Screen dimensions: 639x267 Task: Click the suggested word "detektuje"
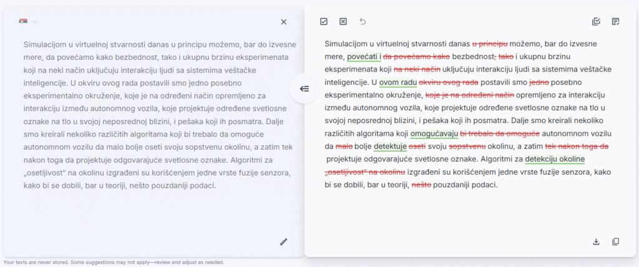390,146
